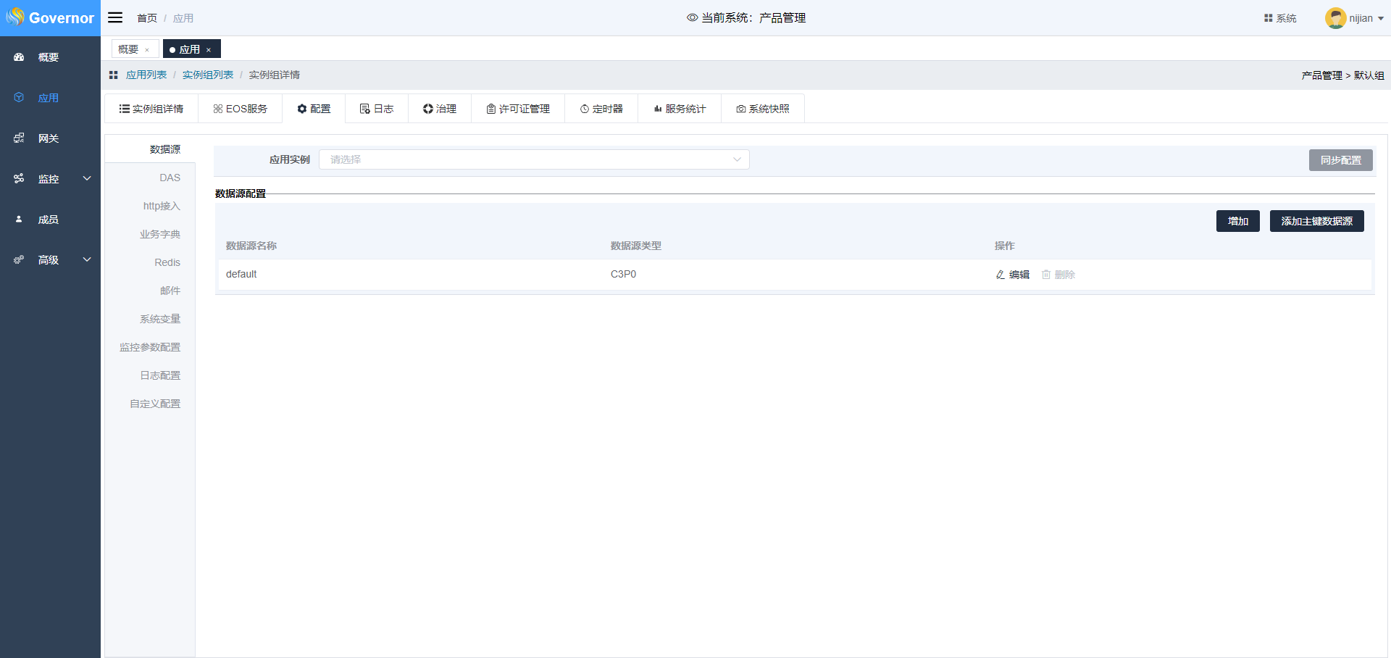
Task: Select the 网关 gateway sidebar icon
Action: point(20,138)
